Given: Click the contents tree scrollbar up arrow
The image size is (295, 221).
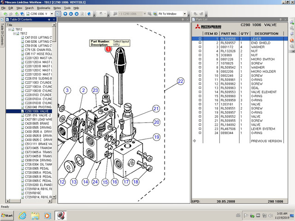Looking at the screenshot, I should pyautogui.click(x=54, y=25).
